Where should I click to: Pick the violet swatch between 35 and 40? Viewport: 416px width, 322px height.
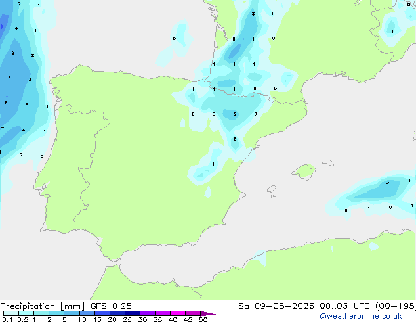coord(162,313)
